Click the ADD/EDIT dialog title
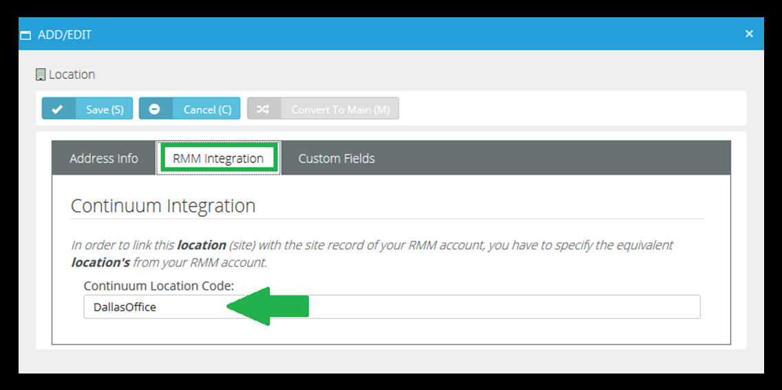The width and height of the screenshot is (782, 390). [x=64, y=35]
